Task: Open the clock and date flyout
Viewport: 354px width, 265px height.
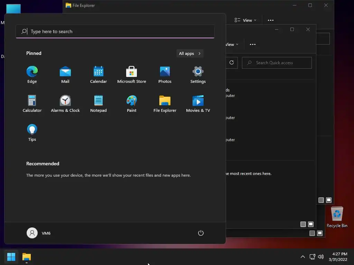Action: pyautogui.click(x=338, y=257)
